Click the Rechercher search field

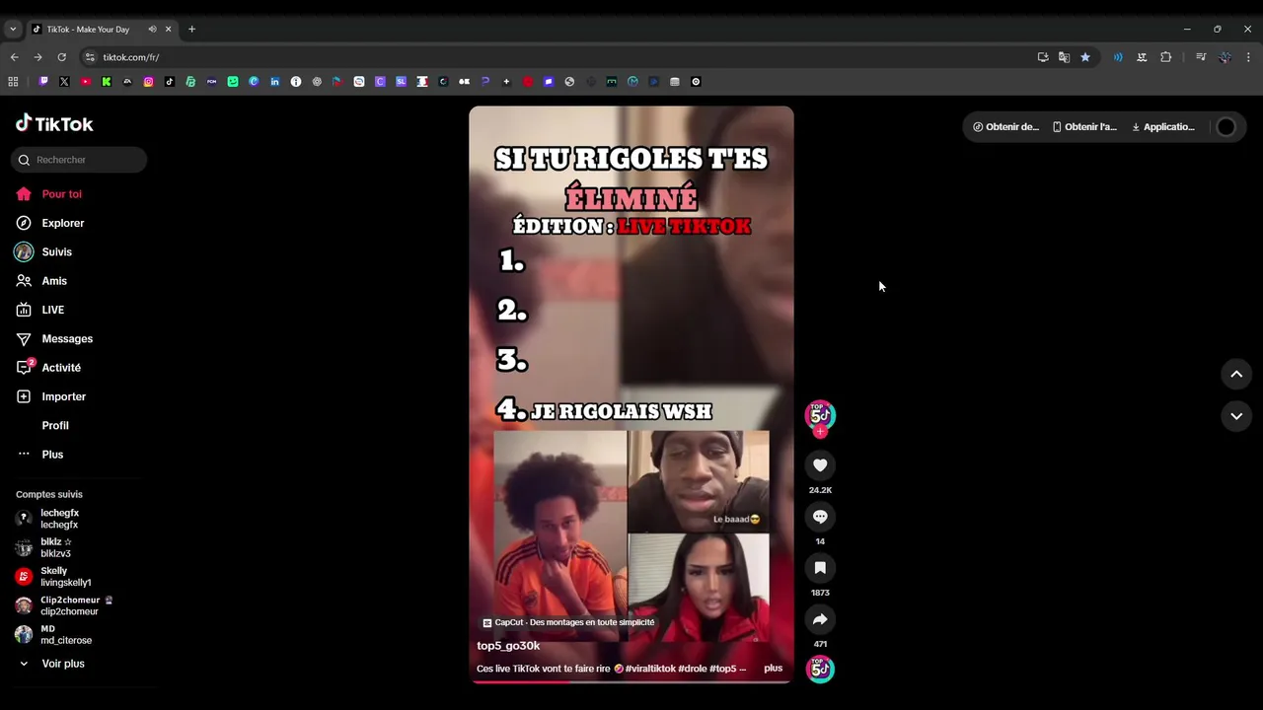click(79, 160)
